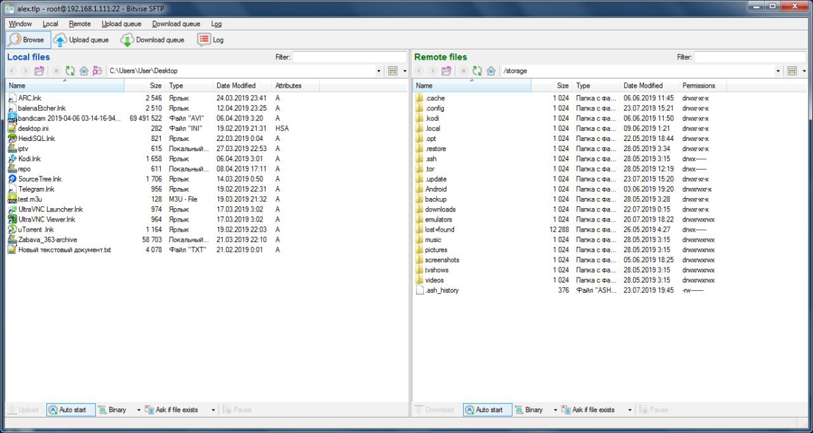
Task: Open the Download queue from toolbar
Action: tap(152, 39)
